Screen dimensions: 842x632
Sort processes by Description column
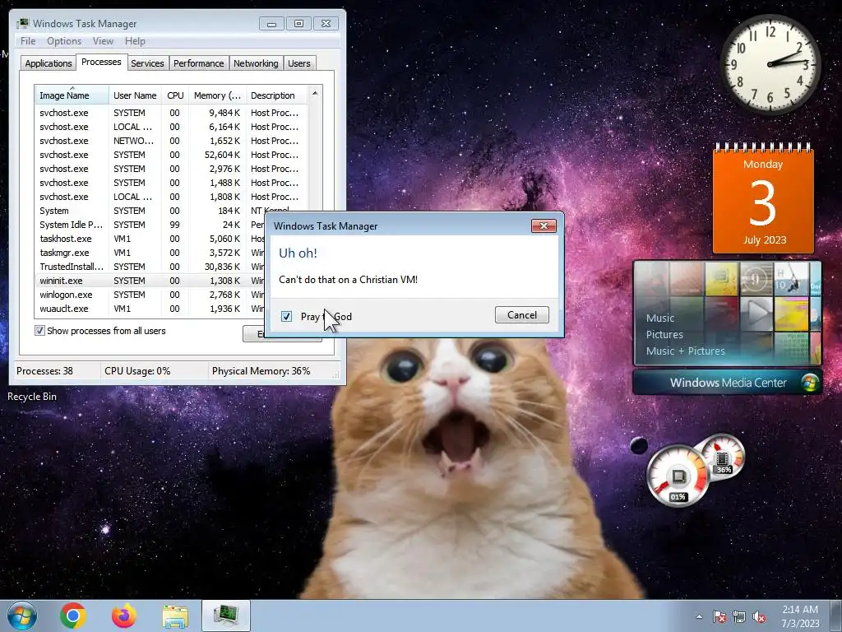(x=276, y=95)
